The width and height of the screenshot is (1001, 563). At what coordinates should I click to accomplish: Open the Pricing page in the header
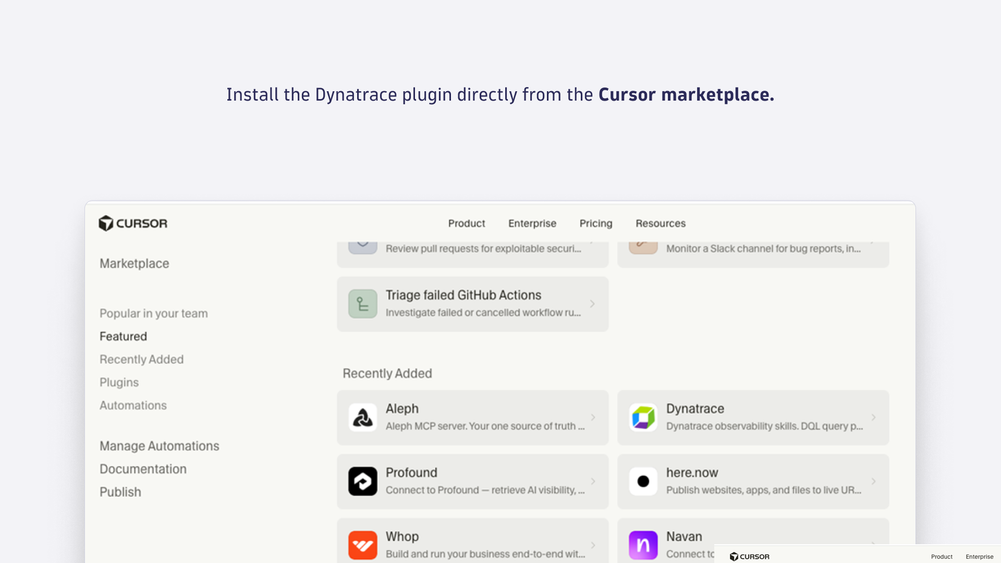pyautogui.click(x=596, y=223)
